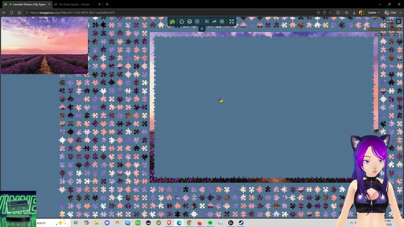Go to browser home page

(x=19, y=13)
